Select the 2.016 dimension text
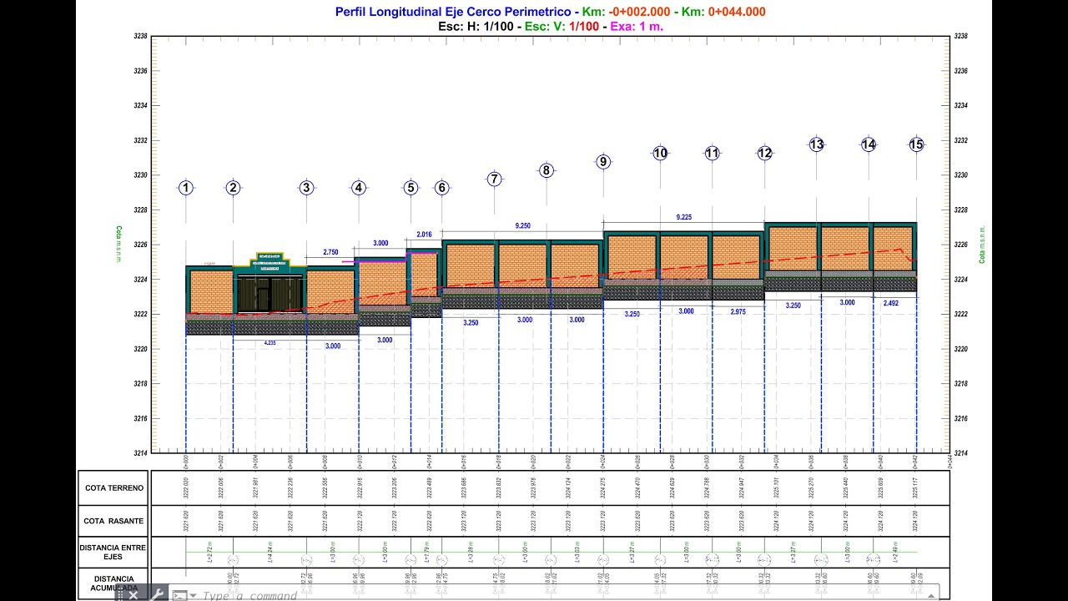Screen dimensions: 1068x601 (x=424, y=235)
